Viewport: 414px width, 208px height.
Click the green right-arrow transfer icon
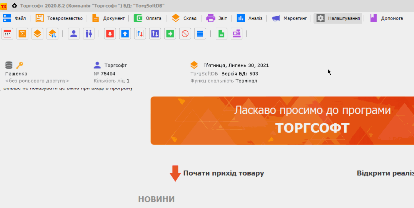(170, 34)
